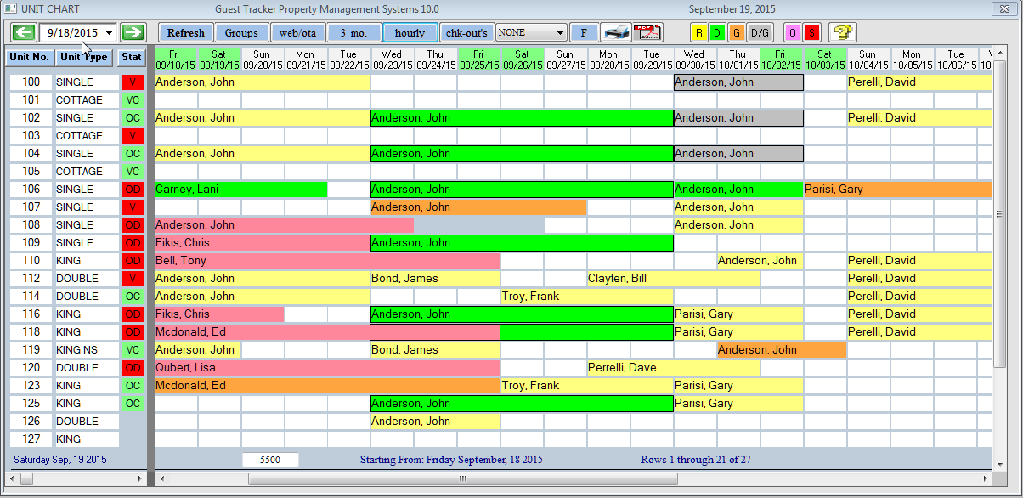Open Carney, Lani reservation in unit 106

click(x=240, y=190)
